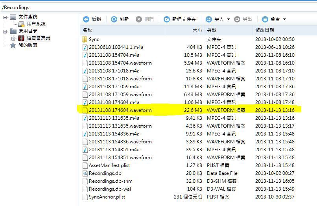Screen dimensions: 317x206
Task: Click audio icon of 20131108 171018.m4a
Action: 85,71
